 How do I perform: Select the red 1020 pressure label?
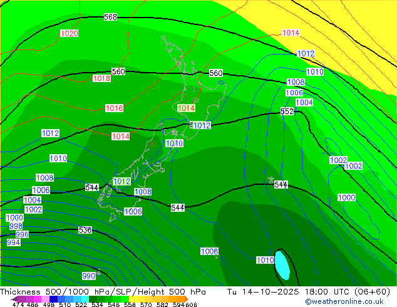pyautogui.click(x=69, y=33)
